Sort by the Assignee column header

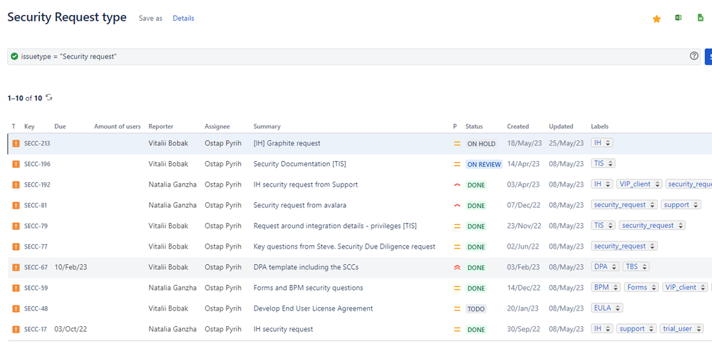(x=217, y=127)
